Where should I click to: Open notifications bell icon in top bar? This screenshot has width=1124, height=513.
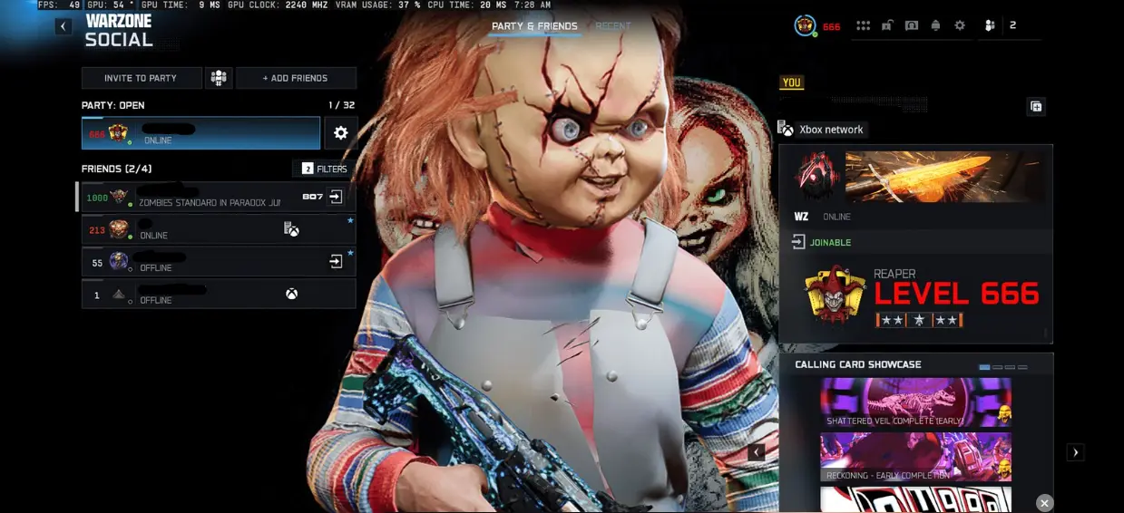tap(935, 25)
